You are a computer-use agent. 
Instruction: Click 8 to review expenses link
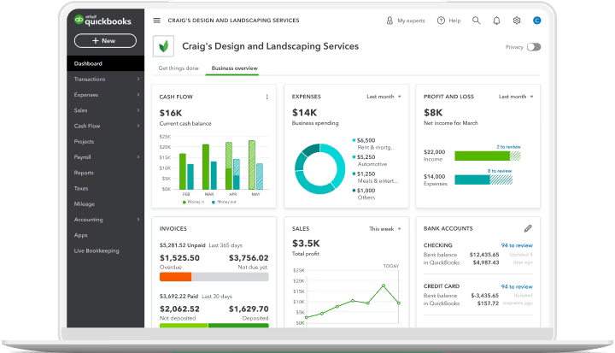[500, 171]
